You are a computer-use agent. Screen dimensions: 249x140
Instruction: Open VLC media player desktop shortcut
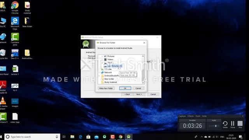[3, 103]
